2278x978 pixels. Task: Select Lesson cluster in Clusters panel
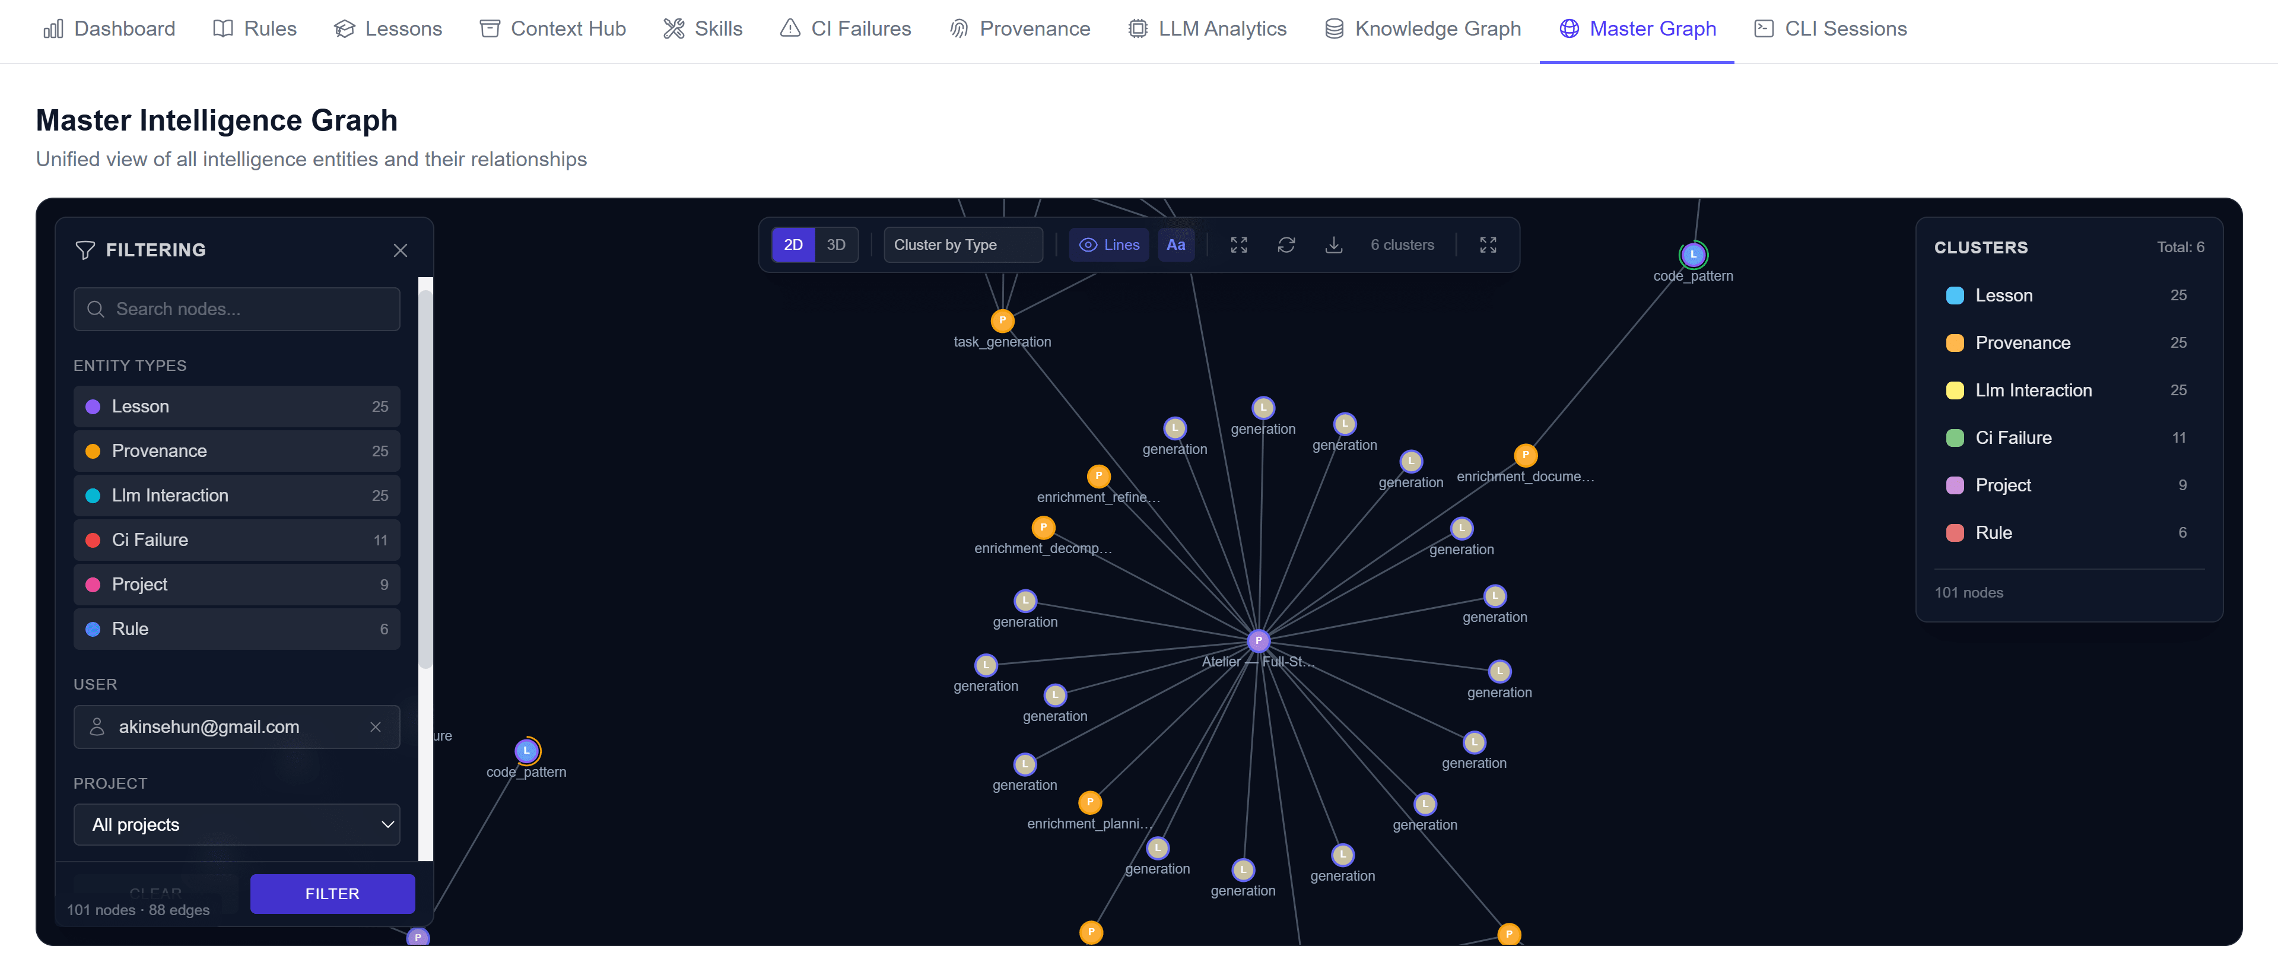point(2069,296)
